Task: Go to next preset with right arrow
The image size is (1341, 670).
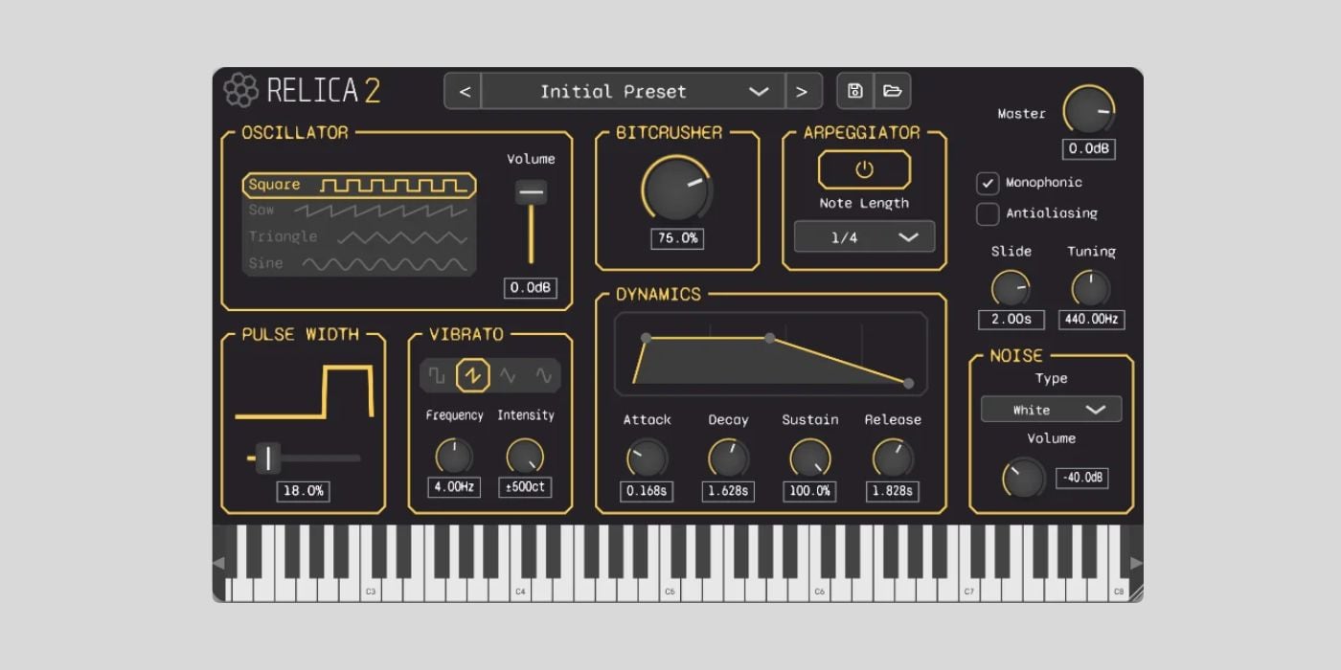Action: pos(802,92)
